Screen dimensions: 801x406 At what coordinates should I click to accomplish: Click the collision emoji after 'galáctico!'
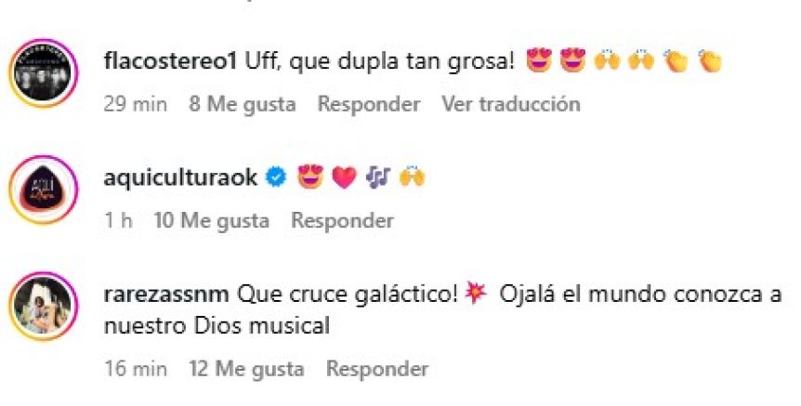[476, 294]
